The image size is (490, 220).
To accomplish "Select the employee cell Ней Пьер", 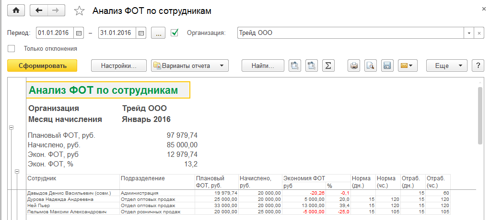I will (73, 206).
